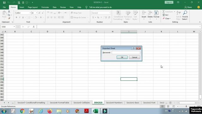
Task: Switch to the Page Layout tab
Action: (x=33, y=7)
